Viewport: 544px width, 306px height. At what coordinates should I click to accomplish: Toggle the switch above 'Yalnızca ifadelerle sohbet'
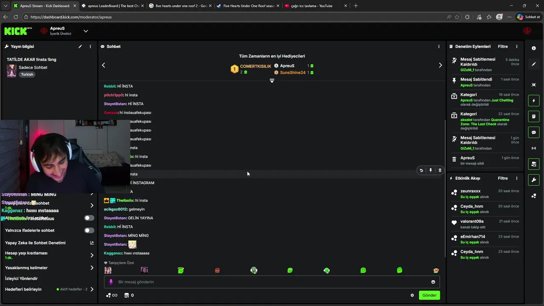coord(89,218)
